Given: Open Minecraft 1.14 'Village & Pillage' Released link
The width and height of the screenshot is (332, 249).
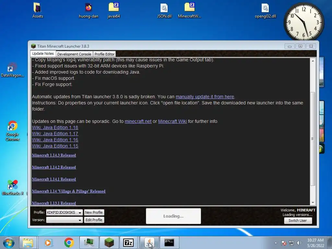Looking at the screenshot, I should pyautogui.click(x=69, y=191).
